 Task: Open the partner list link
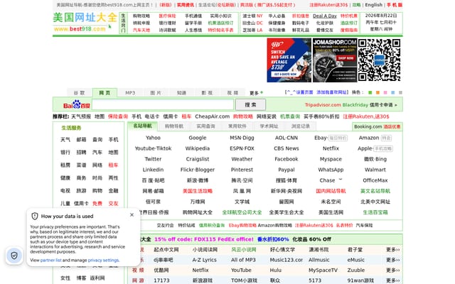pos(50,261)
